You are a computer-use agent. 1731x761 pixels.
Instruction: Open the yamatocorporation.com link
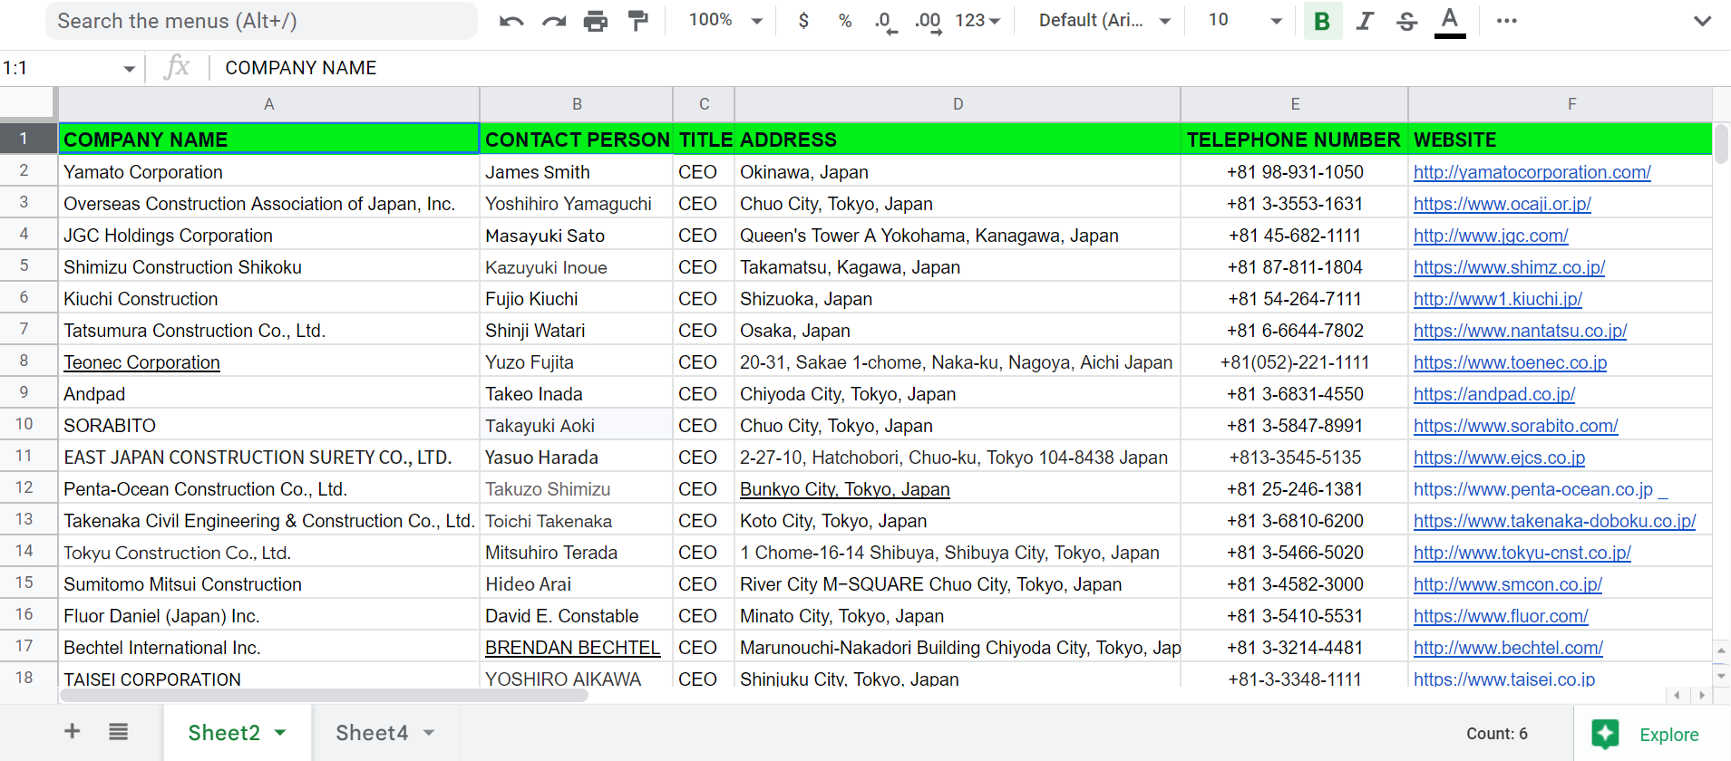point(1532,172)
